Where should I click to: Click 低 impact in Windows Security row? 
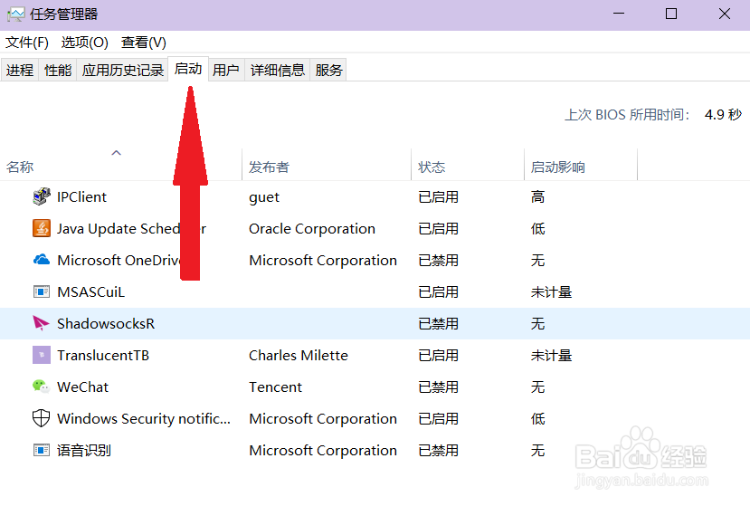537,418
